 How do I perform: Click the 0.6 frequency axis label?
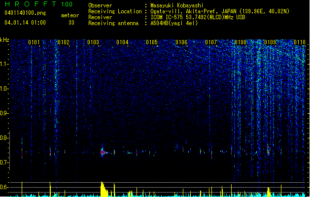pos(4,187)
